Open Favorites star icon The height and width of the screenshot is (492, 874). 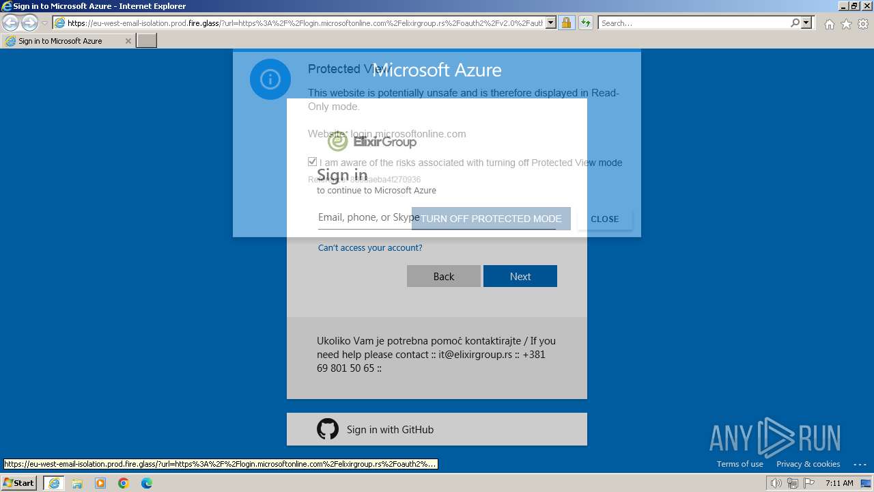pyautogui.click(x=846, y=24)
